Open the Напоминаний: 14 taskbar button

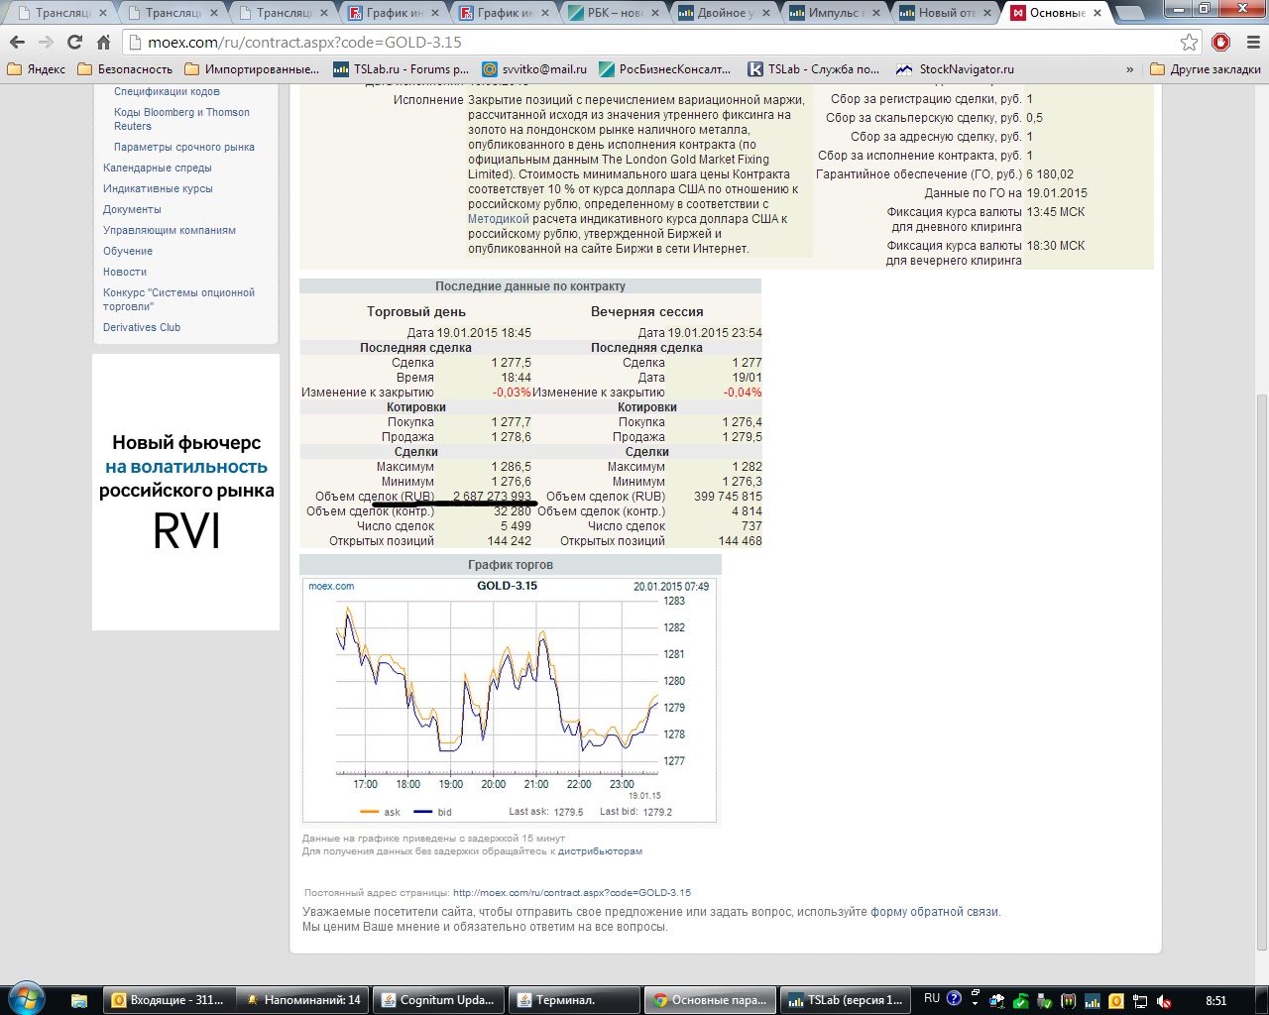(304, 1000)
